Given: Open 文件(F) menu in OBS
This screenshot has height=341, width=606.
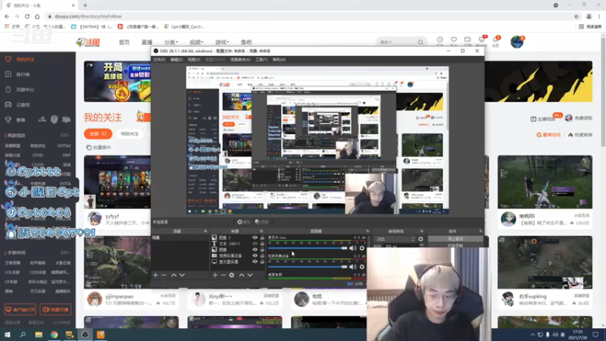Looking at the screenshot, I should (159, 60).
